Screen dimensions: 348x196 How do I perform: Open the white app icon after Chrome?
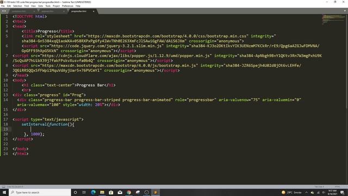(x=138, y=192)
